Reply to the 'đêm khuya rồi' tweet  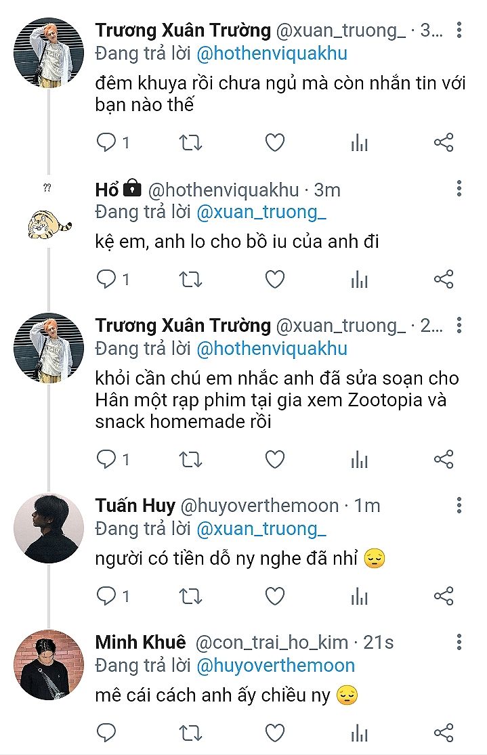click(106, 142)
